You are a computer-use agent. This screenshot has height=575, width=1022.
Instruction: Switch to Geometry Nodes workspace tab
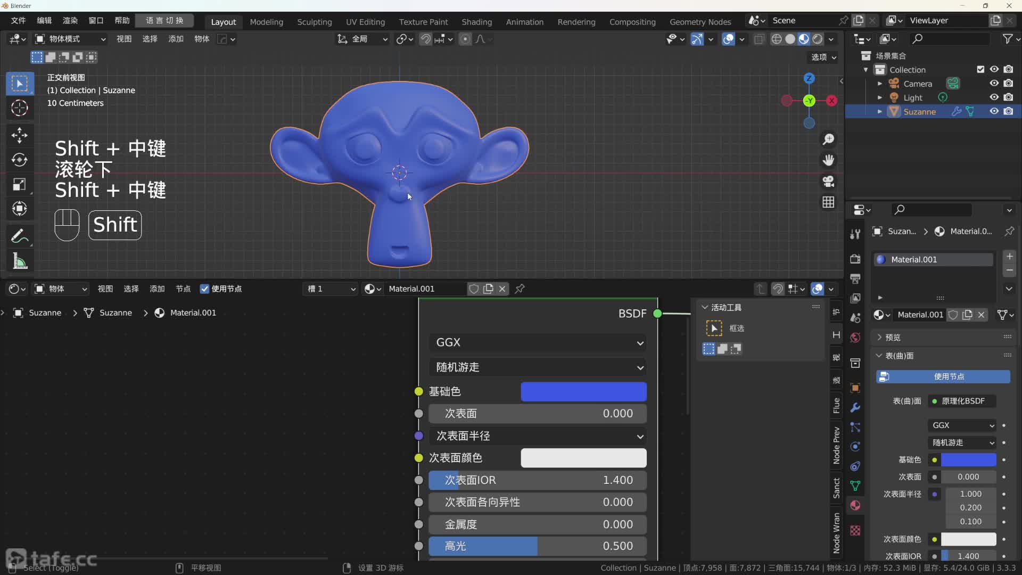(700, 22)
